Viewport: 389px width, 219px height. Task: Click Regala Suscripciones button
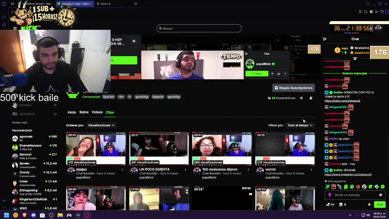[294, 88]
